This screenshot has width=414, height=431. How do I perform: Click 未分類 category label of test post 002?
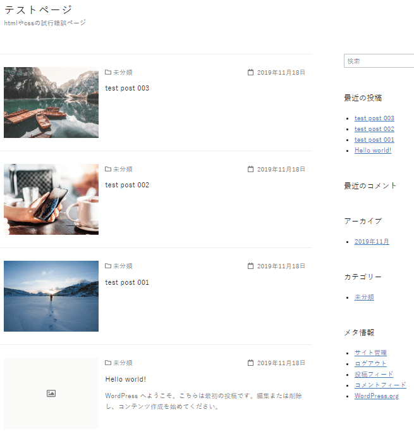tap(123, 170)
